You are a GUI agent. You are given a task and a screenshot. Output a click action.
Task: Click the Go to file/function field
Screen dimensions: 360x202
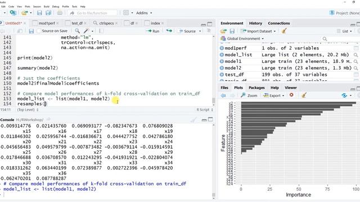(93, 13)
